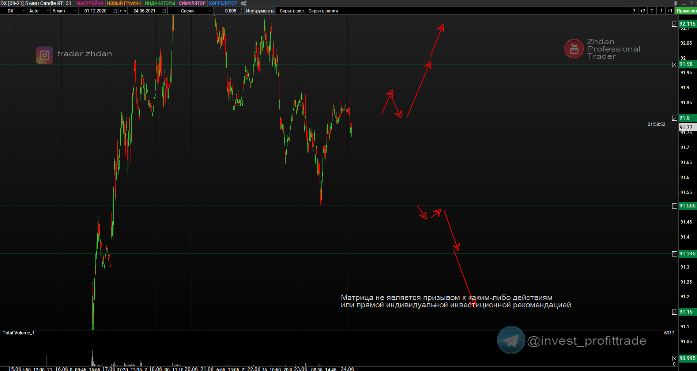Open the СИМУЛЯТОР menu
Screen dimensions: 697x371
(192, 3)
